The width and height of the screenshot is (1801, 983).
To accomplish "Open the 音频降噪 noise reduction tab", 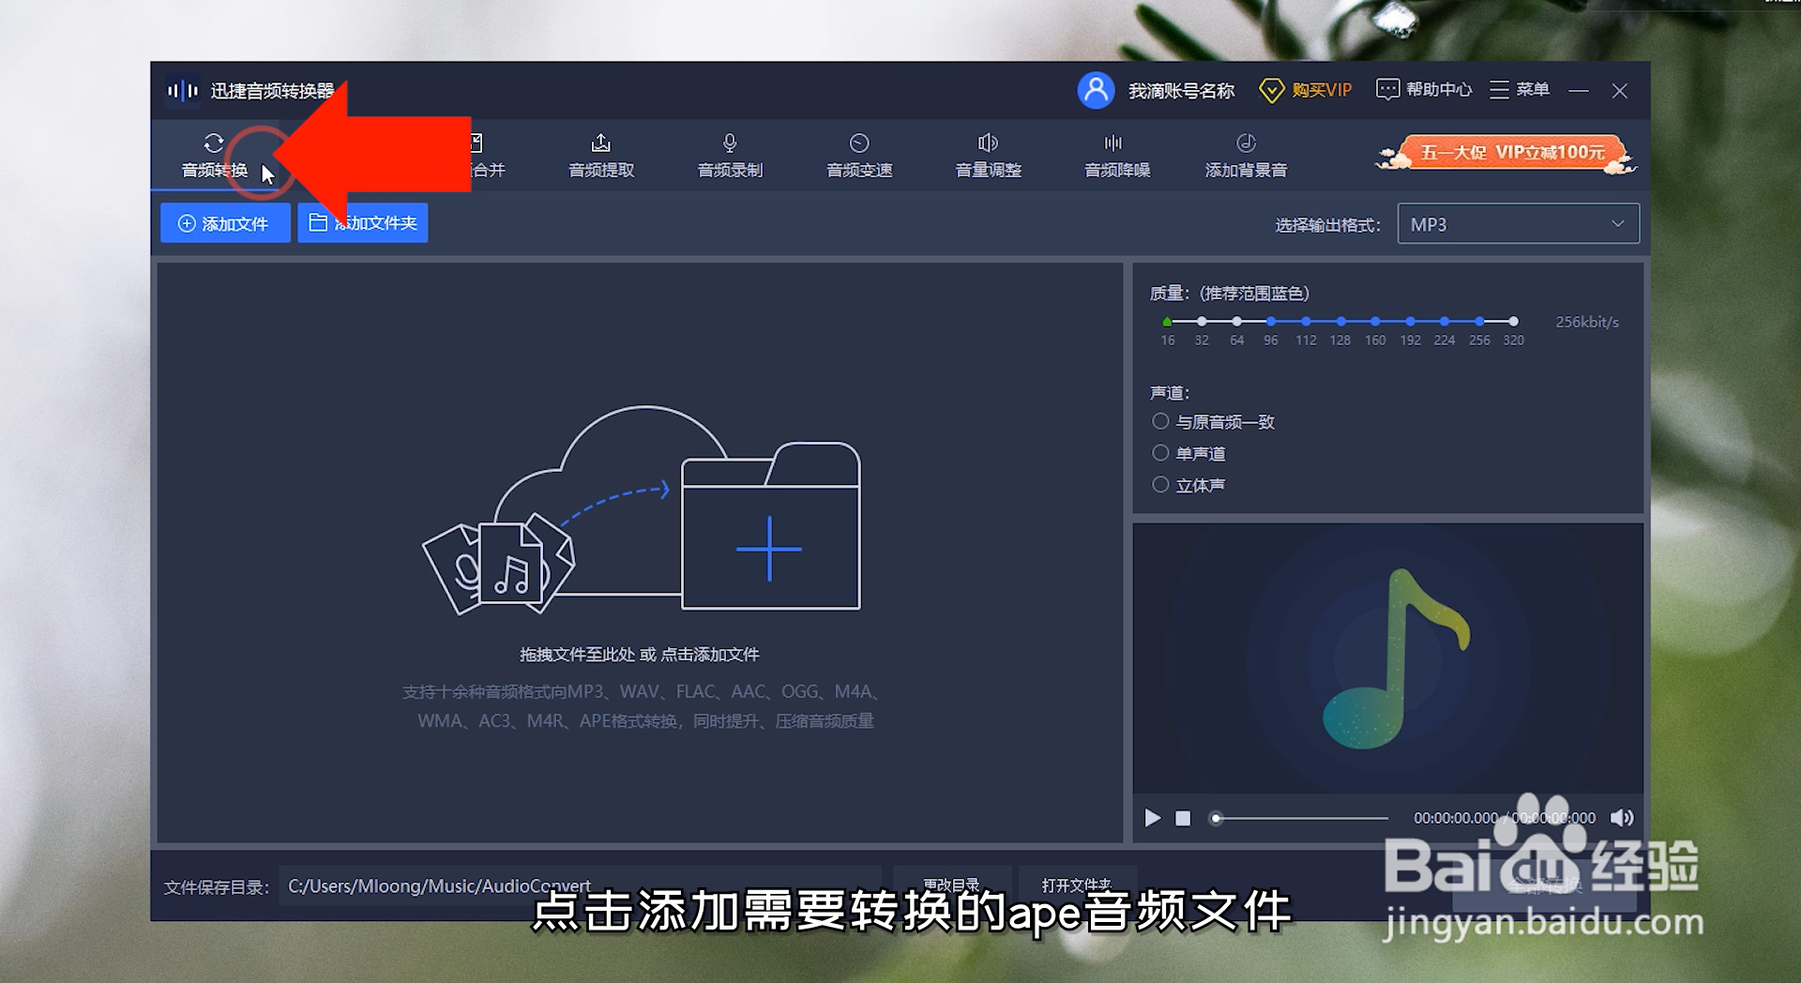I will click(1116, 156).
